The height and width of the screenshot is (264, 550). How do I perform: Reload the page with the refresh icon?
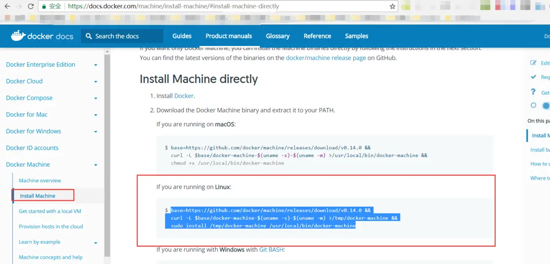point(31,7)
